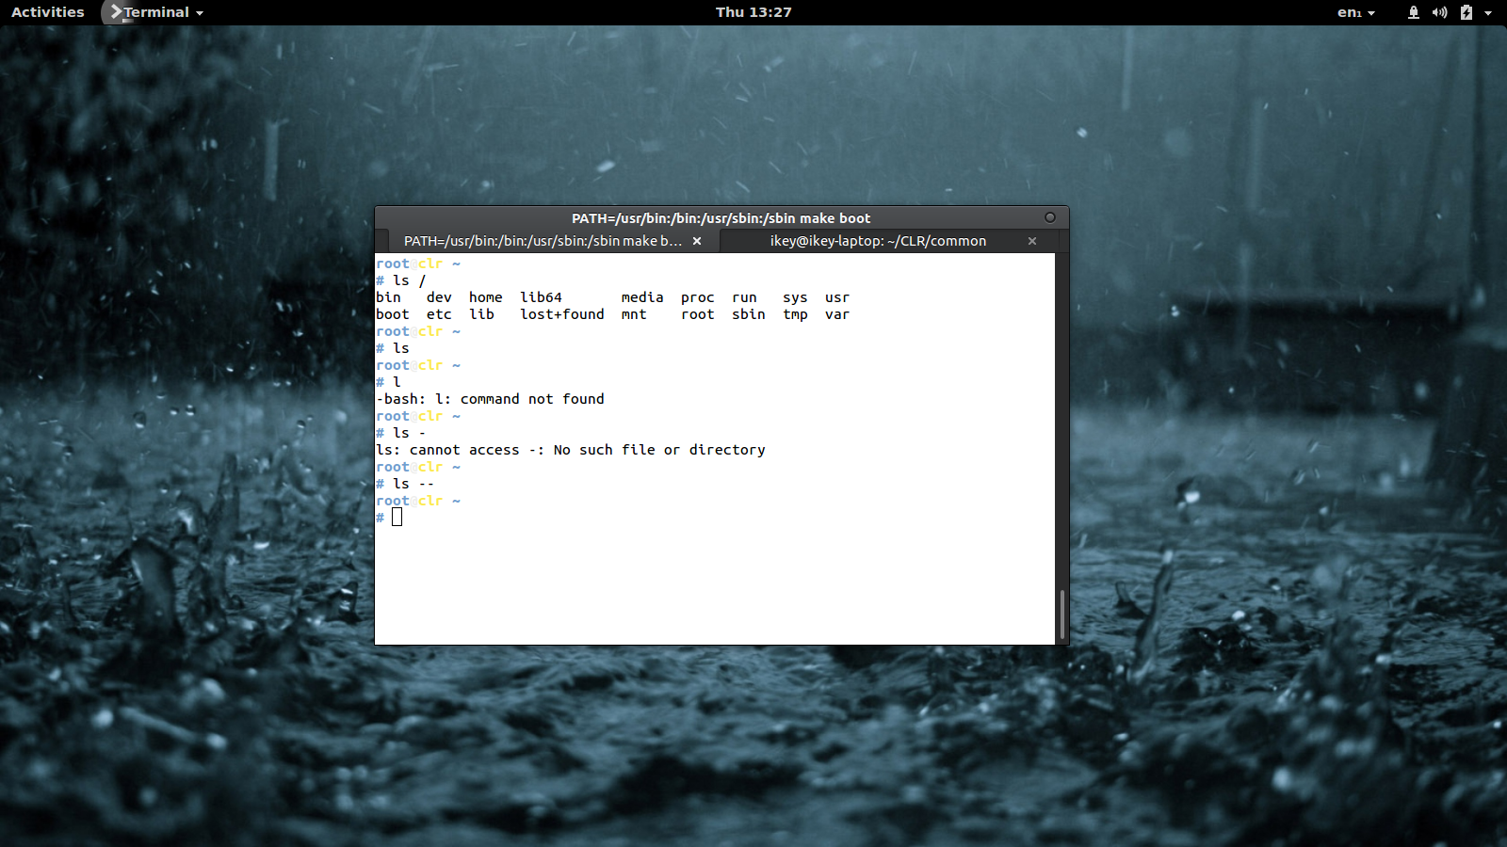Screen dimensions: 1507x847
Task: Click the 'etc' directory name
Action: [x=439, y=314]
